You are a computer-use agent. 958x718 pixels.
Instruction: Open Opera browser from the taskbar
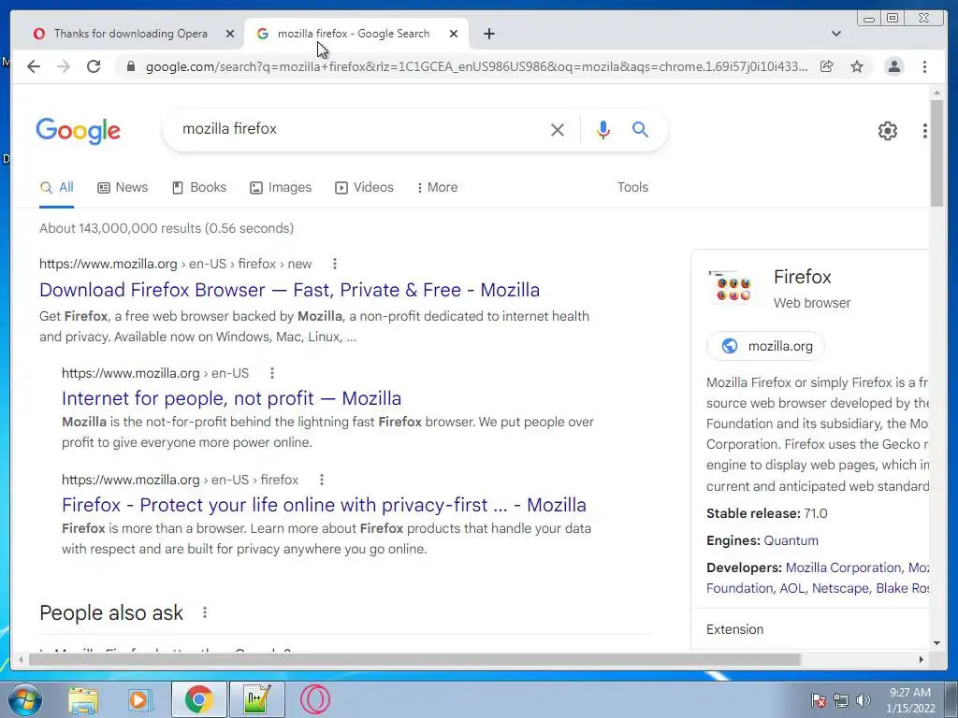click(315, 699)
